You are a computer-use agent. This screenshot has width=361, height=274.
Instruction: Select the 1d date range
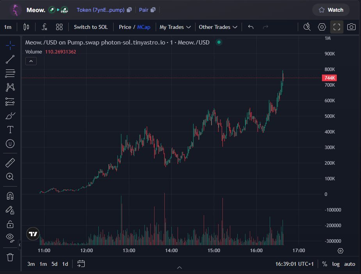click(65, 264)
